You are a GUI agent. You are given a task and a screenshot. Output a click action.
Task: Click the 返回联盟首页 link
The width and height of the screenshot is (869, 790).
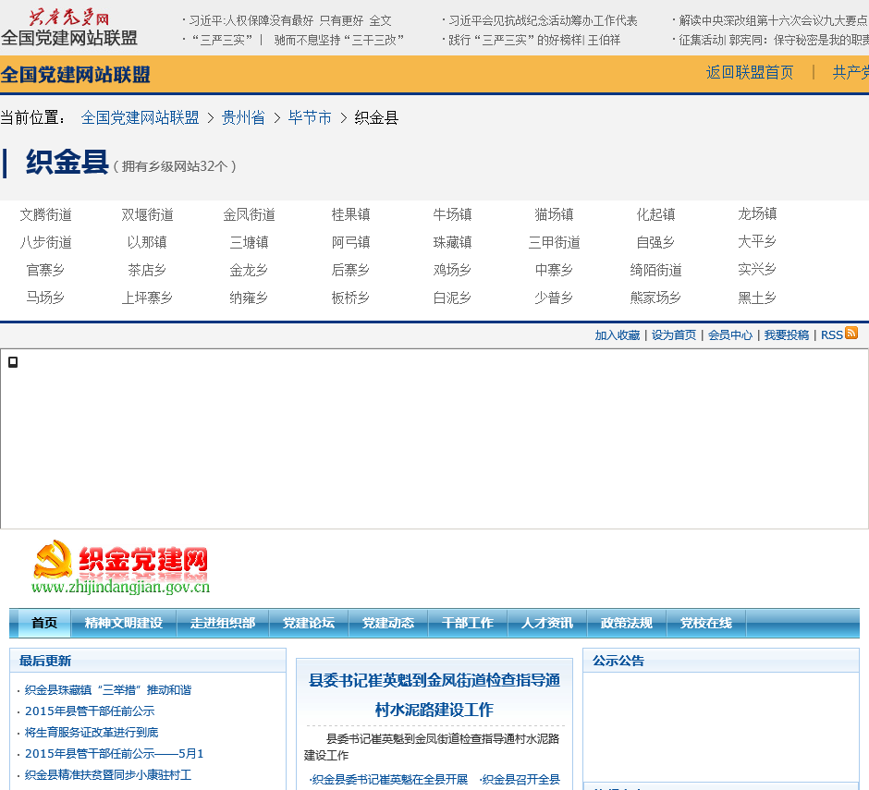pos(750,73)
